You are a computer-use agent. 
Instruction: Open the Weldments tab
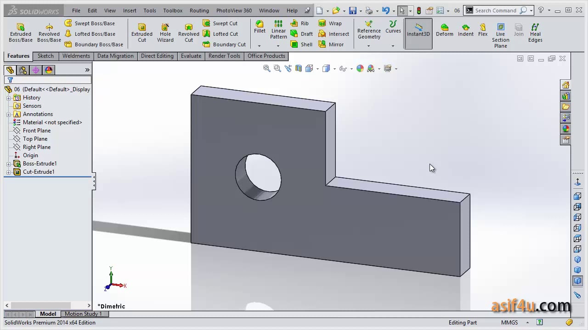pos(76,56)
